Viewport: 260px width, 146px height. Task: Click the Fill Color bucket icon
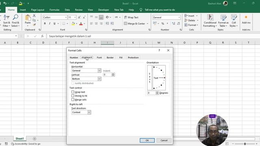point(73,24)
